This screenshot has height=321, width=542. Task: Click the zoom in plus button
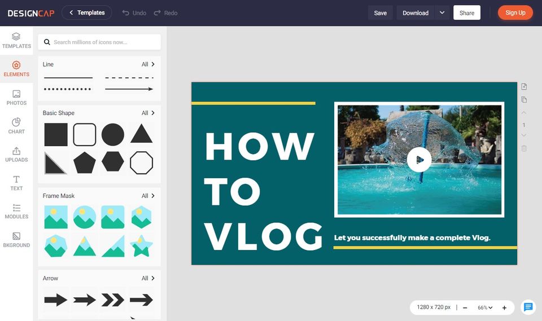coord(504,307)
